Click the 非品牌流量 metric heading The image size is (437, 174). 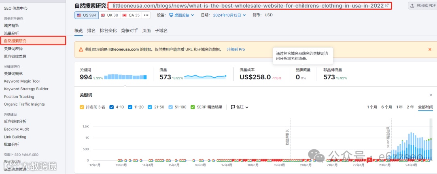333,70
